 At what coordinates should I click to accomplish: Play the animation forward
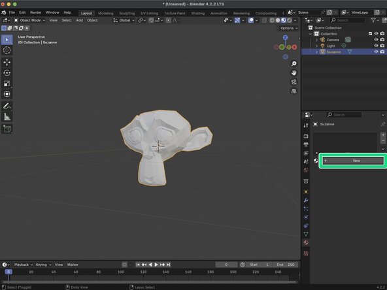[x=156, y=265]
